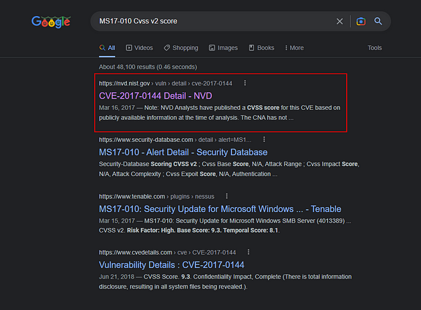Clear the search query with X icon
The height and width of the screenshot is (310, 421).
click(x=339, y=21)
